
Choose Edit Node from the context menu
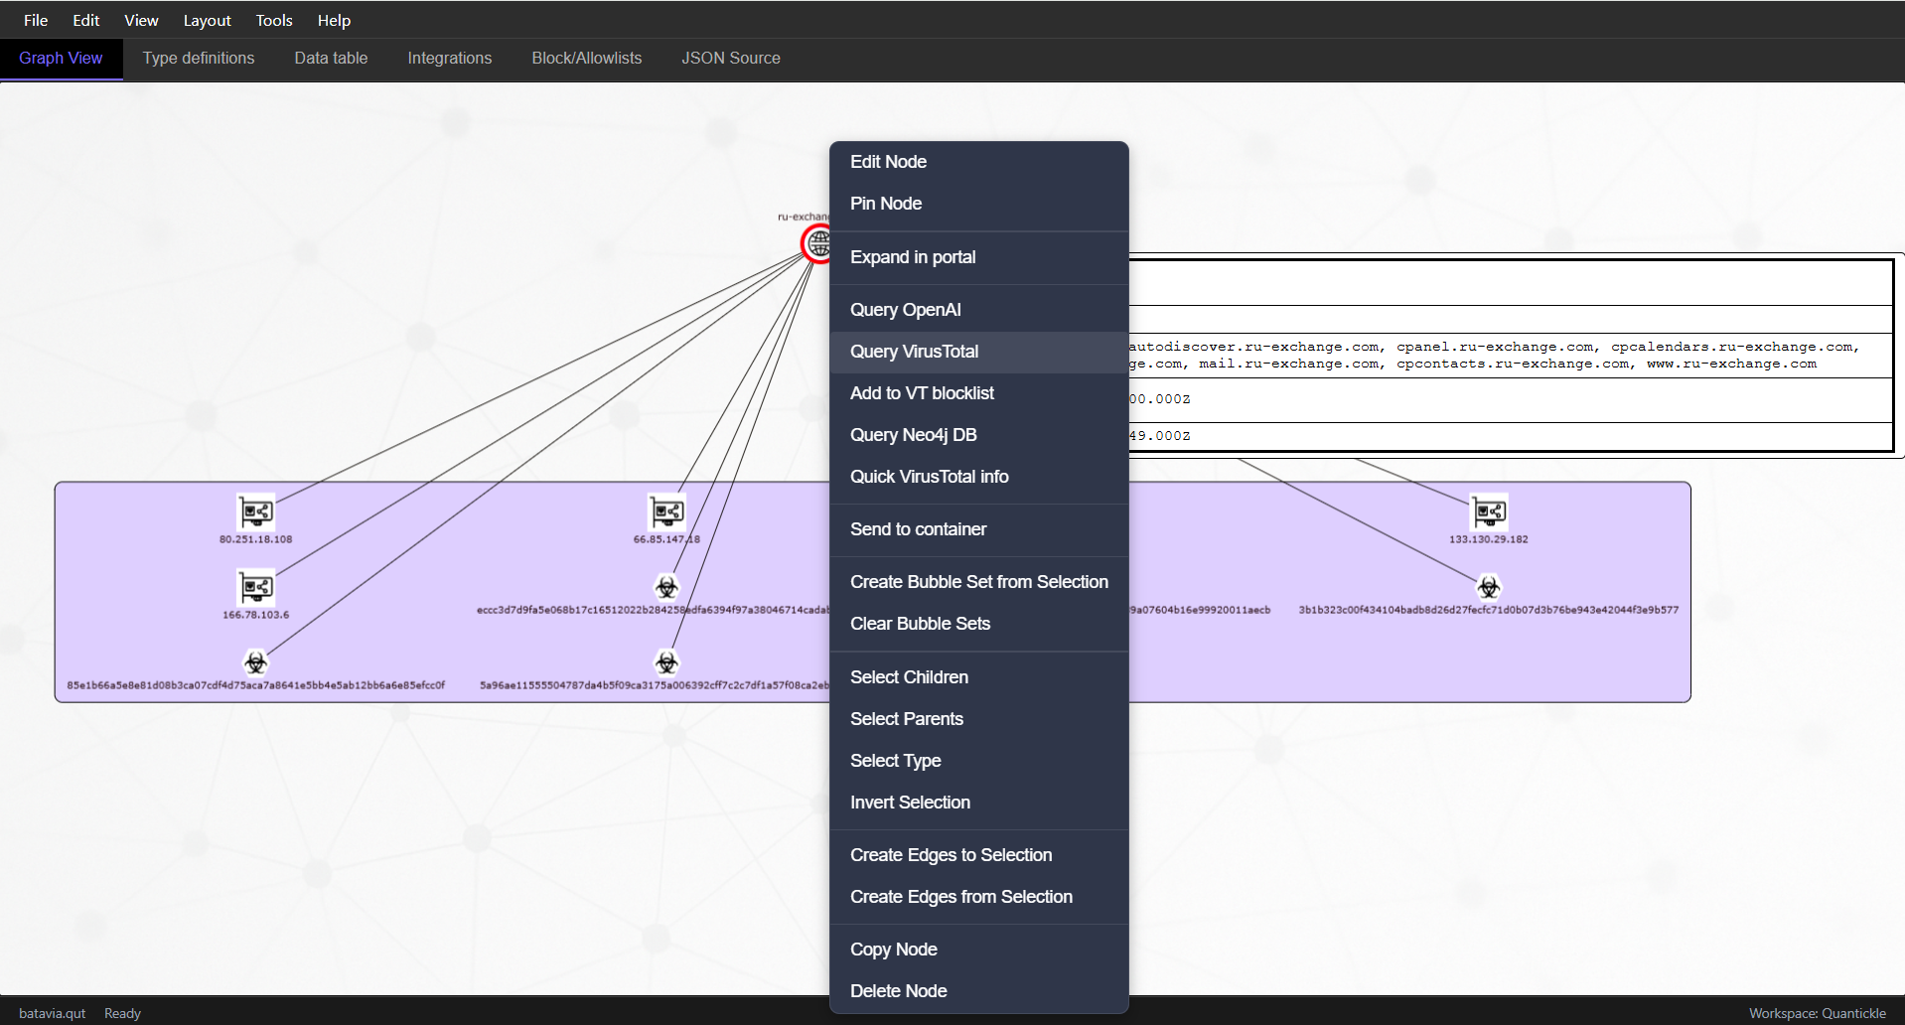click(x=979, y=162)
